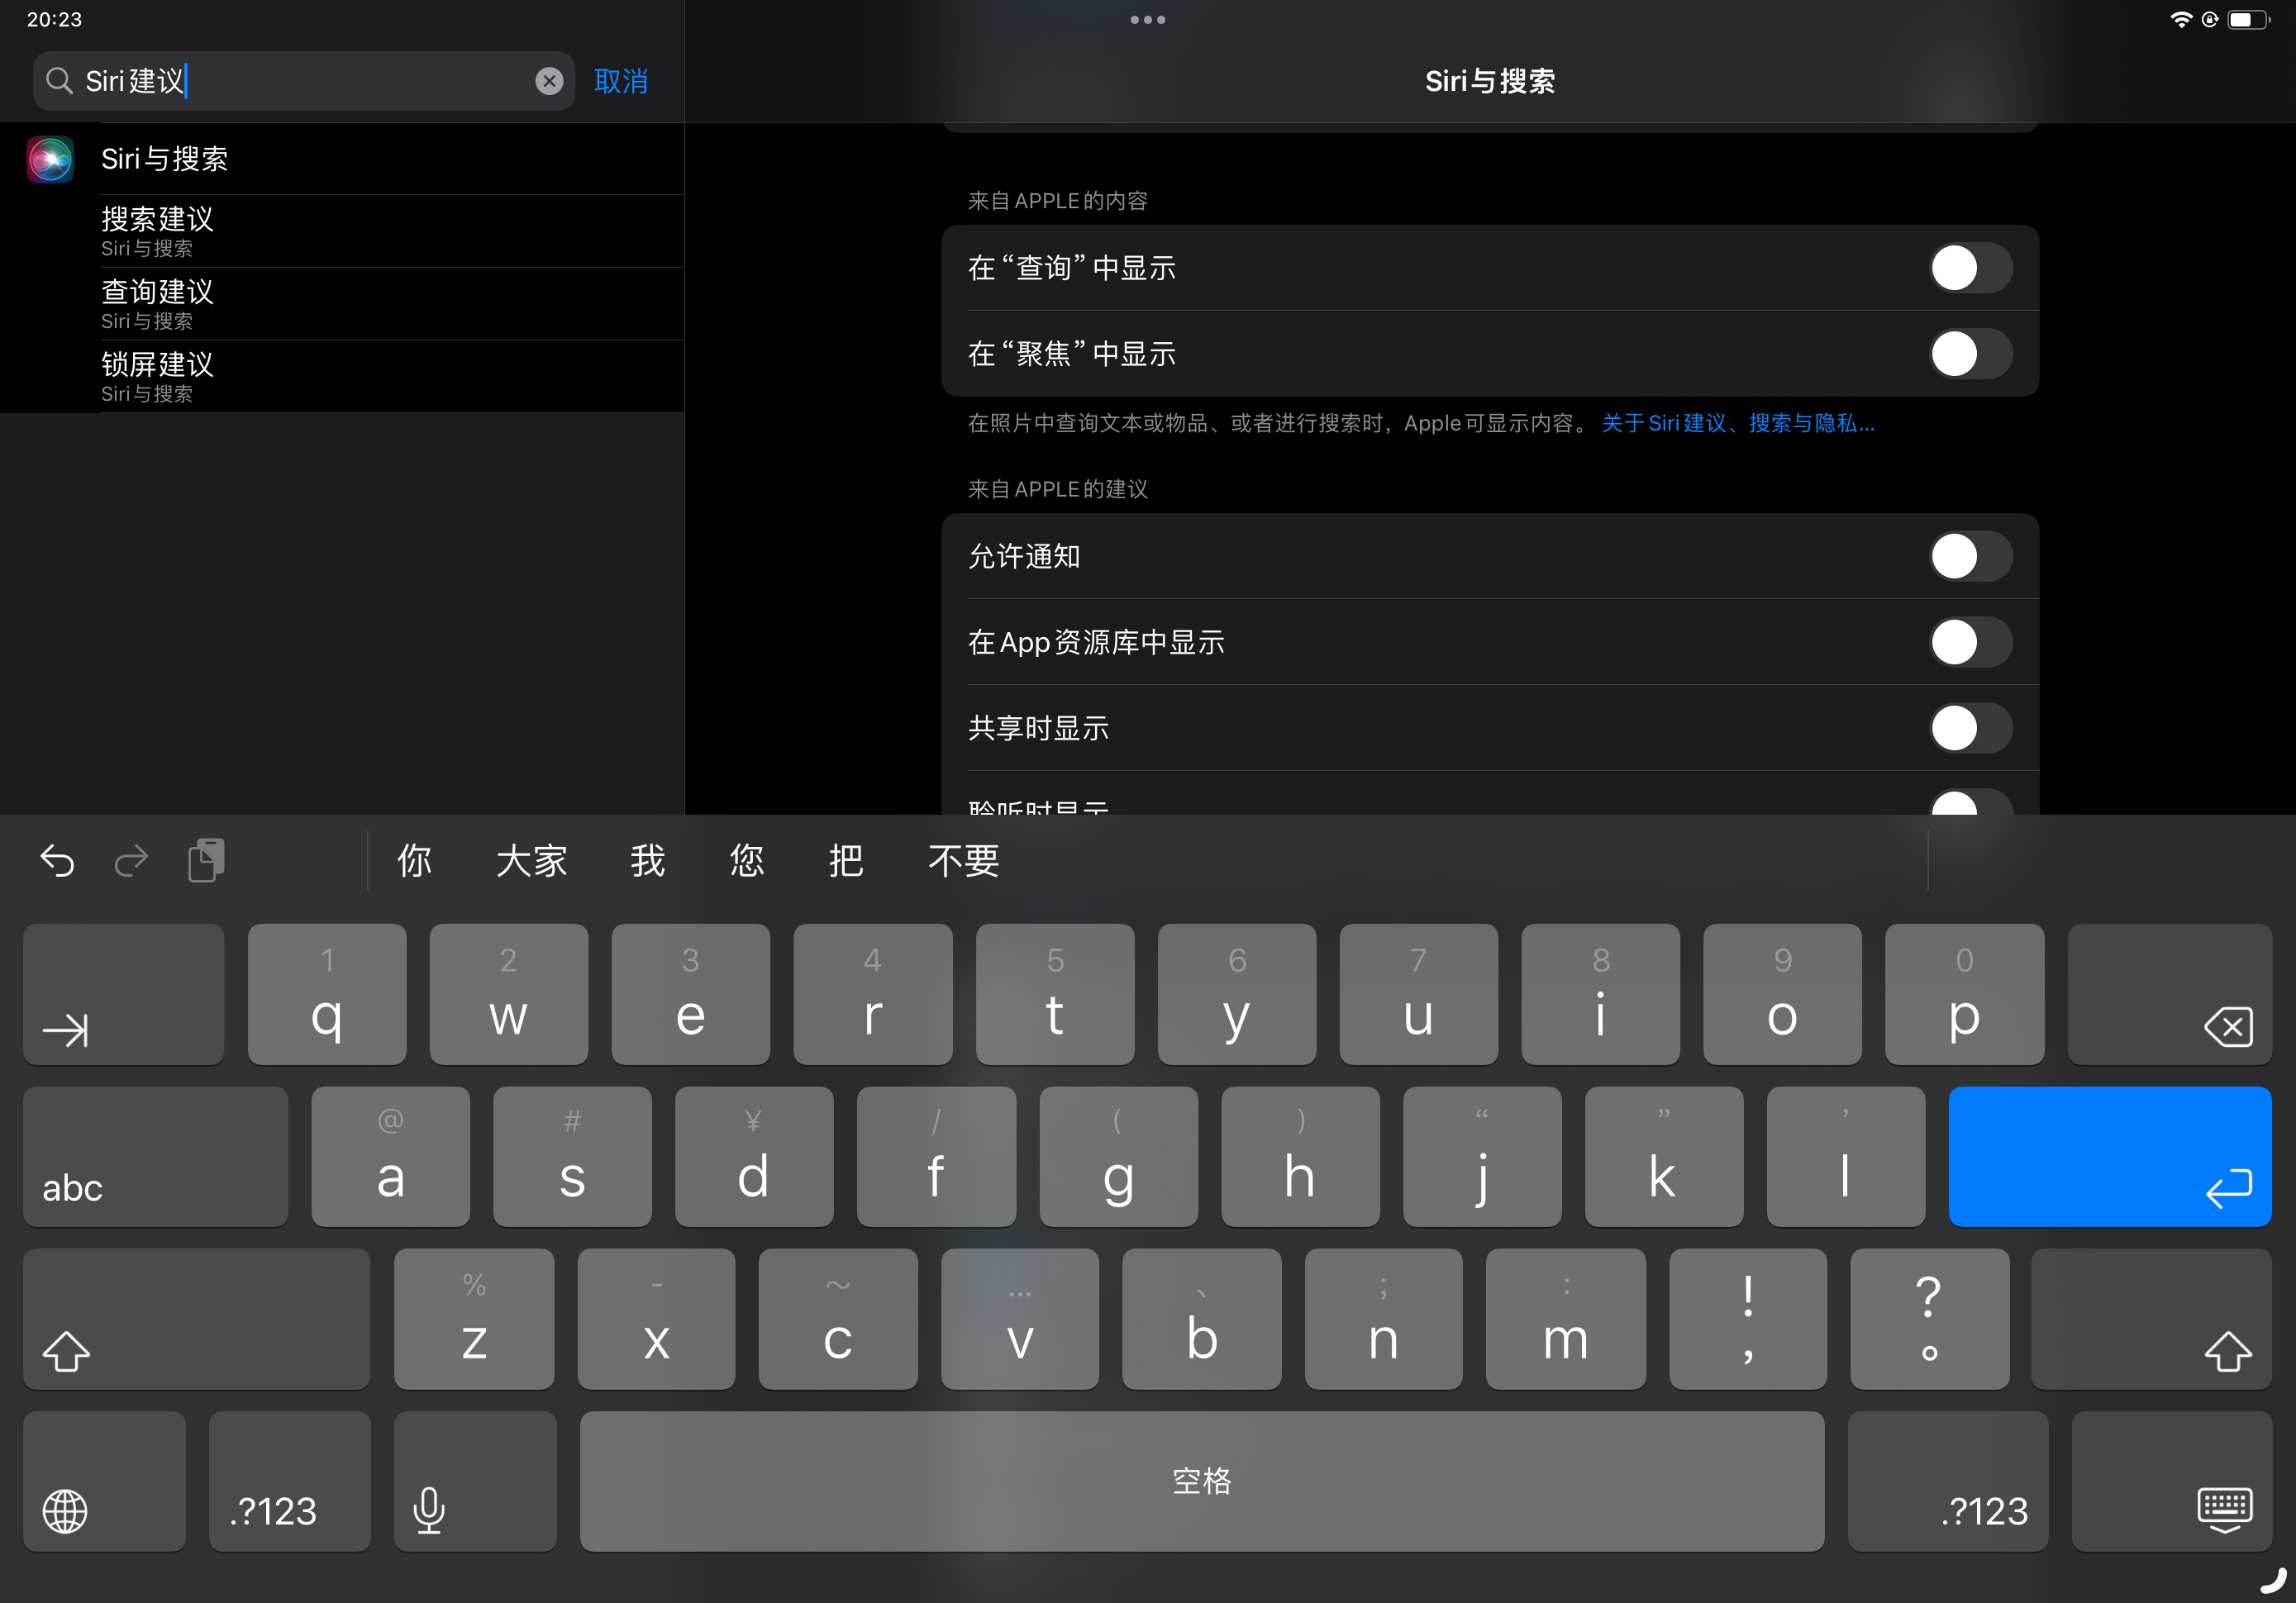The image size is (2296, 1603).
Task: Toggle the 共享时显示 switch
Action: (1970, 728)
